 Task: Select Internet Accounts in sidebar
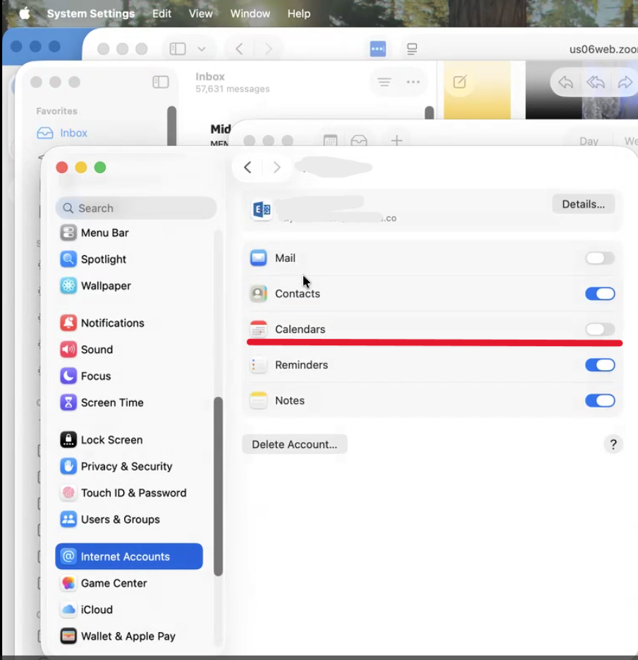129,557
